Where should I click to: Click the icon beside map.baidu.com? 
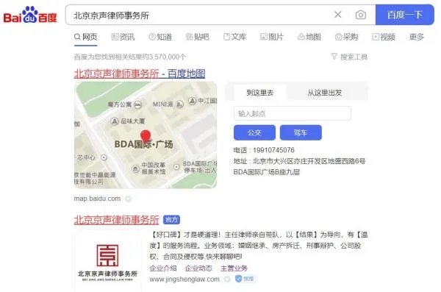[x=128, y=199]
